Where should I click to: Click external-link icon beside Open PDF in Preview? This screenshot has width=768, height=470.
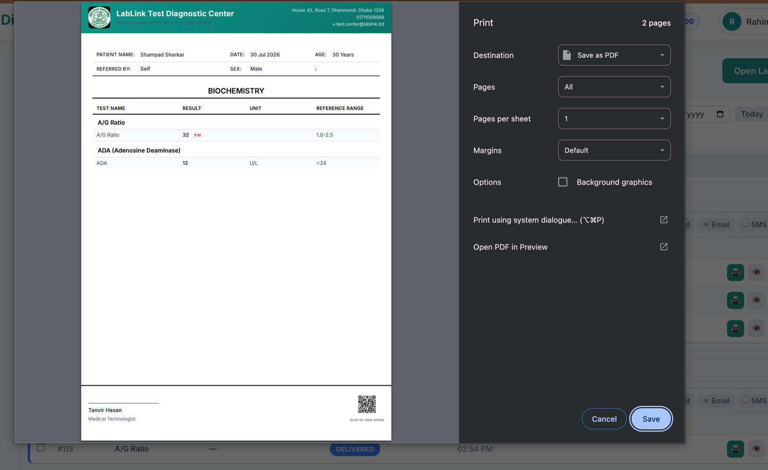pos(664,247)
